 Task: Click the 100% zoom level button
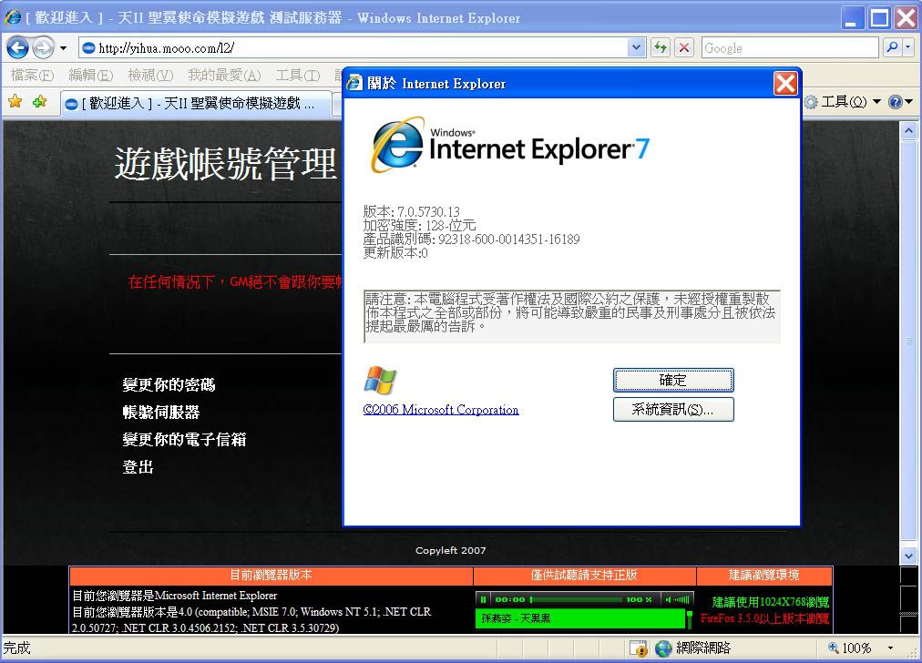click(850, 648)
